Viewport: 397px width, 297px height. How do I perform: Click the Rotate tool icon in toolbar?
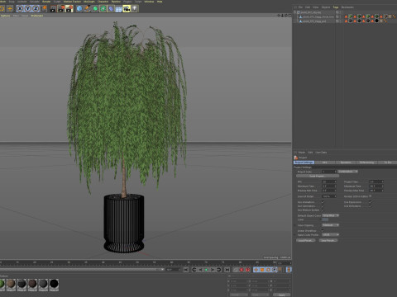click(2, 8)
